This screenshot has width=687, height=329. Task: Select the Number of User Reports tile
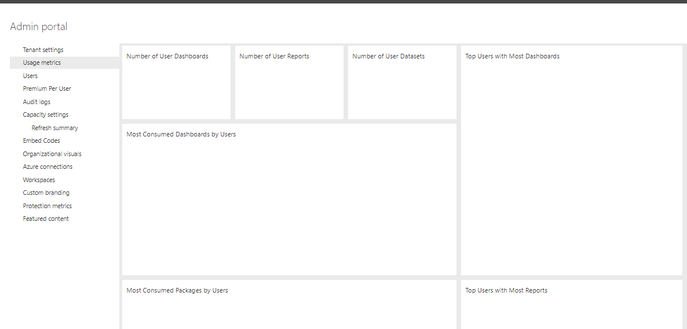pyautogui.click(x=289, y=82)
